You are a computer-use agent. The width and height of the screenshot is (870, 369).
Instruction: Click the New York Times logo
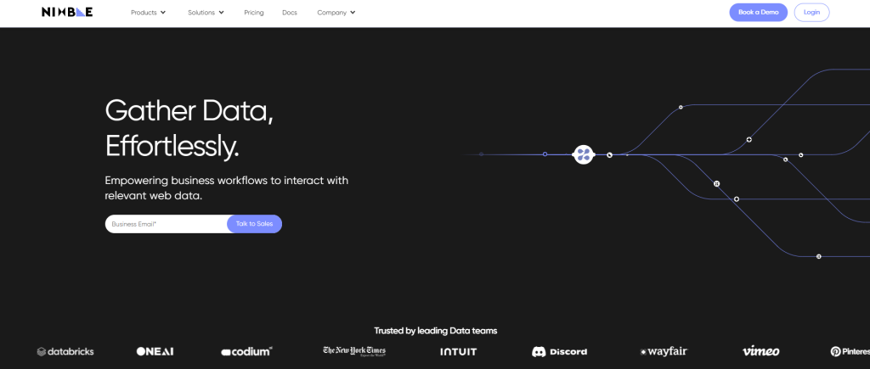(353, 351)
